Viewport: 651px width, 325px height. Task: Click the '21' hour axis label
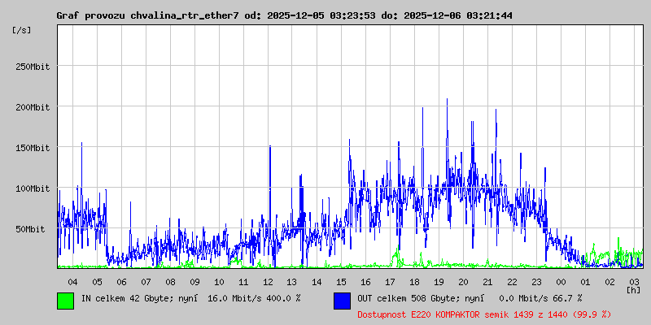click(x=487, y=282)
